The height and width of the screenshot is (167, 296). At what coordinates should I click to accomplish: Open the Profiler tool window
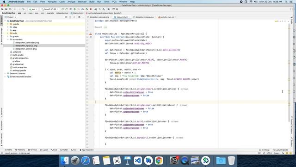(64, 150)
